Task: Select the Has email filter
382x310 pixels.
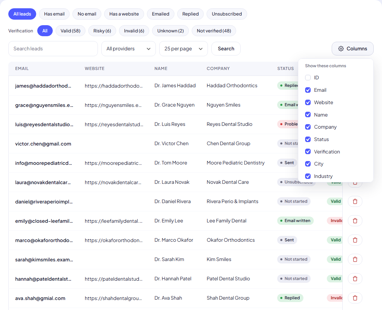Action: [54, 14]
